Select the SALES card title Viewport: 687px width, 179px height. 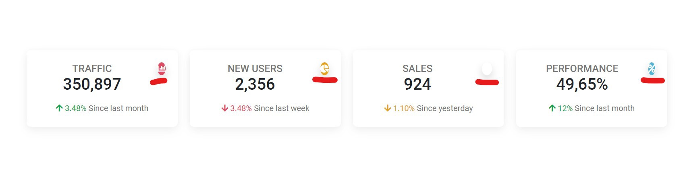pyautogui.click(x=417, y=69)
